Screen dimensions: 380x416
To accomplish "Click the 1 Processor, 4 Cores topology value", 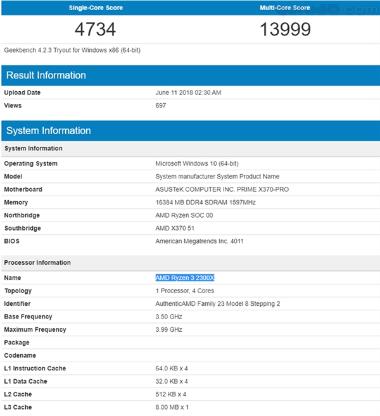I will (185, 291).
